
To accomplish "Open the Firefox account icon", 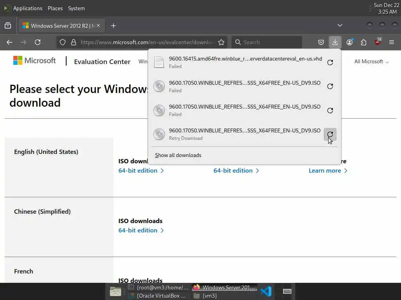I will coord(349,42).
